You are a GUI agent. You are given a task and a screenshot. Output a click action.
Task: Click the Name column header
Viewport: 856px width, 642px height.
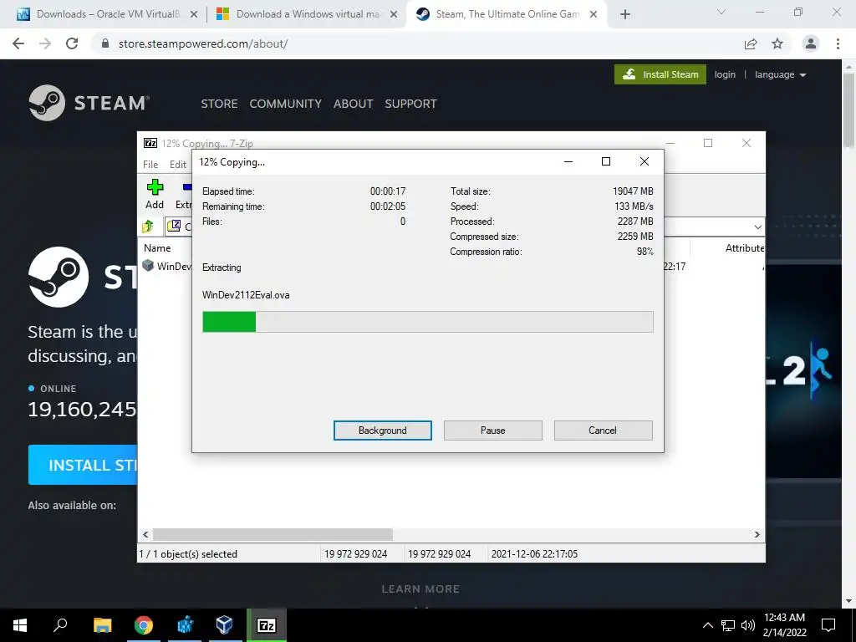[157, 247]
